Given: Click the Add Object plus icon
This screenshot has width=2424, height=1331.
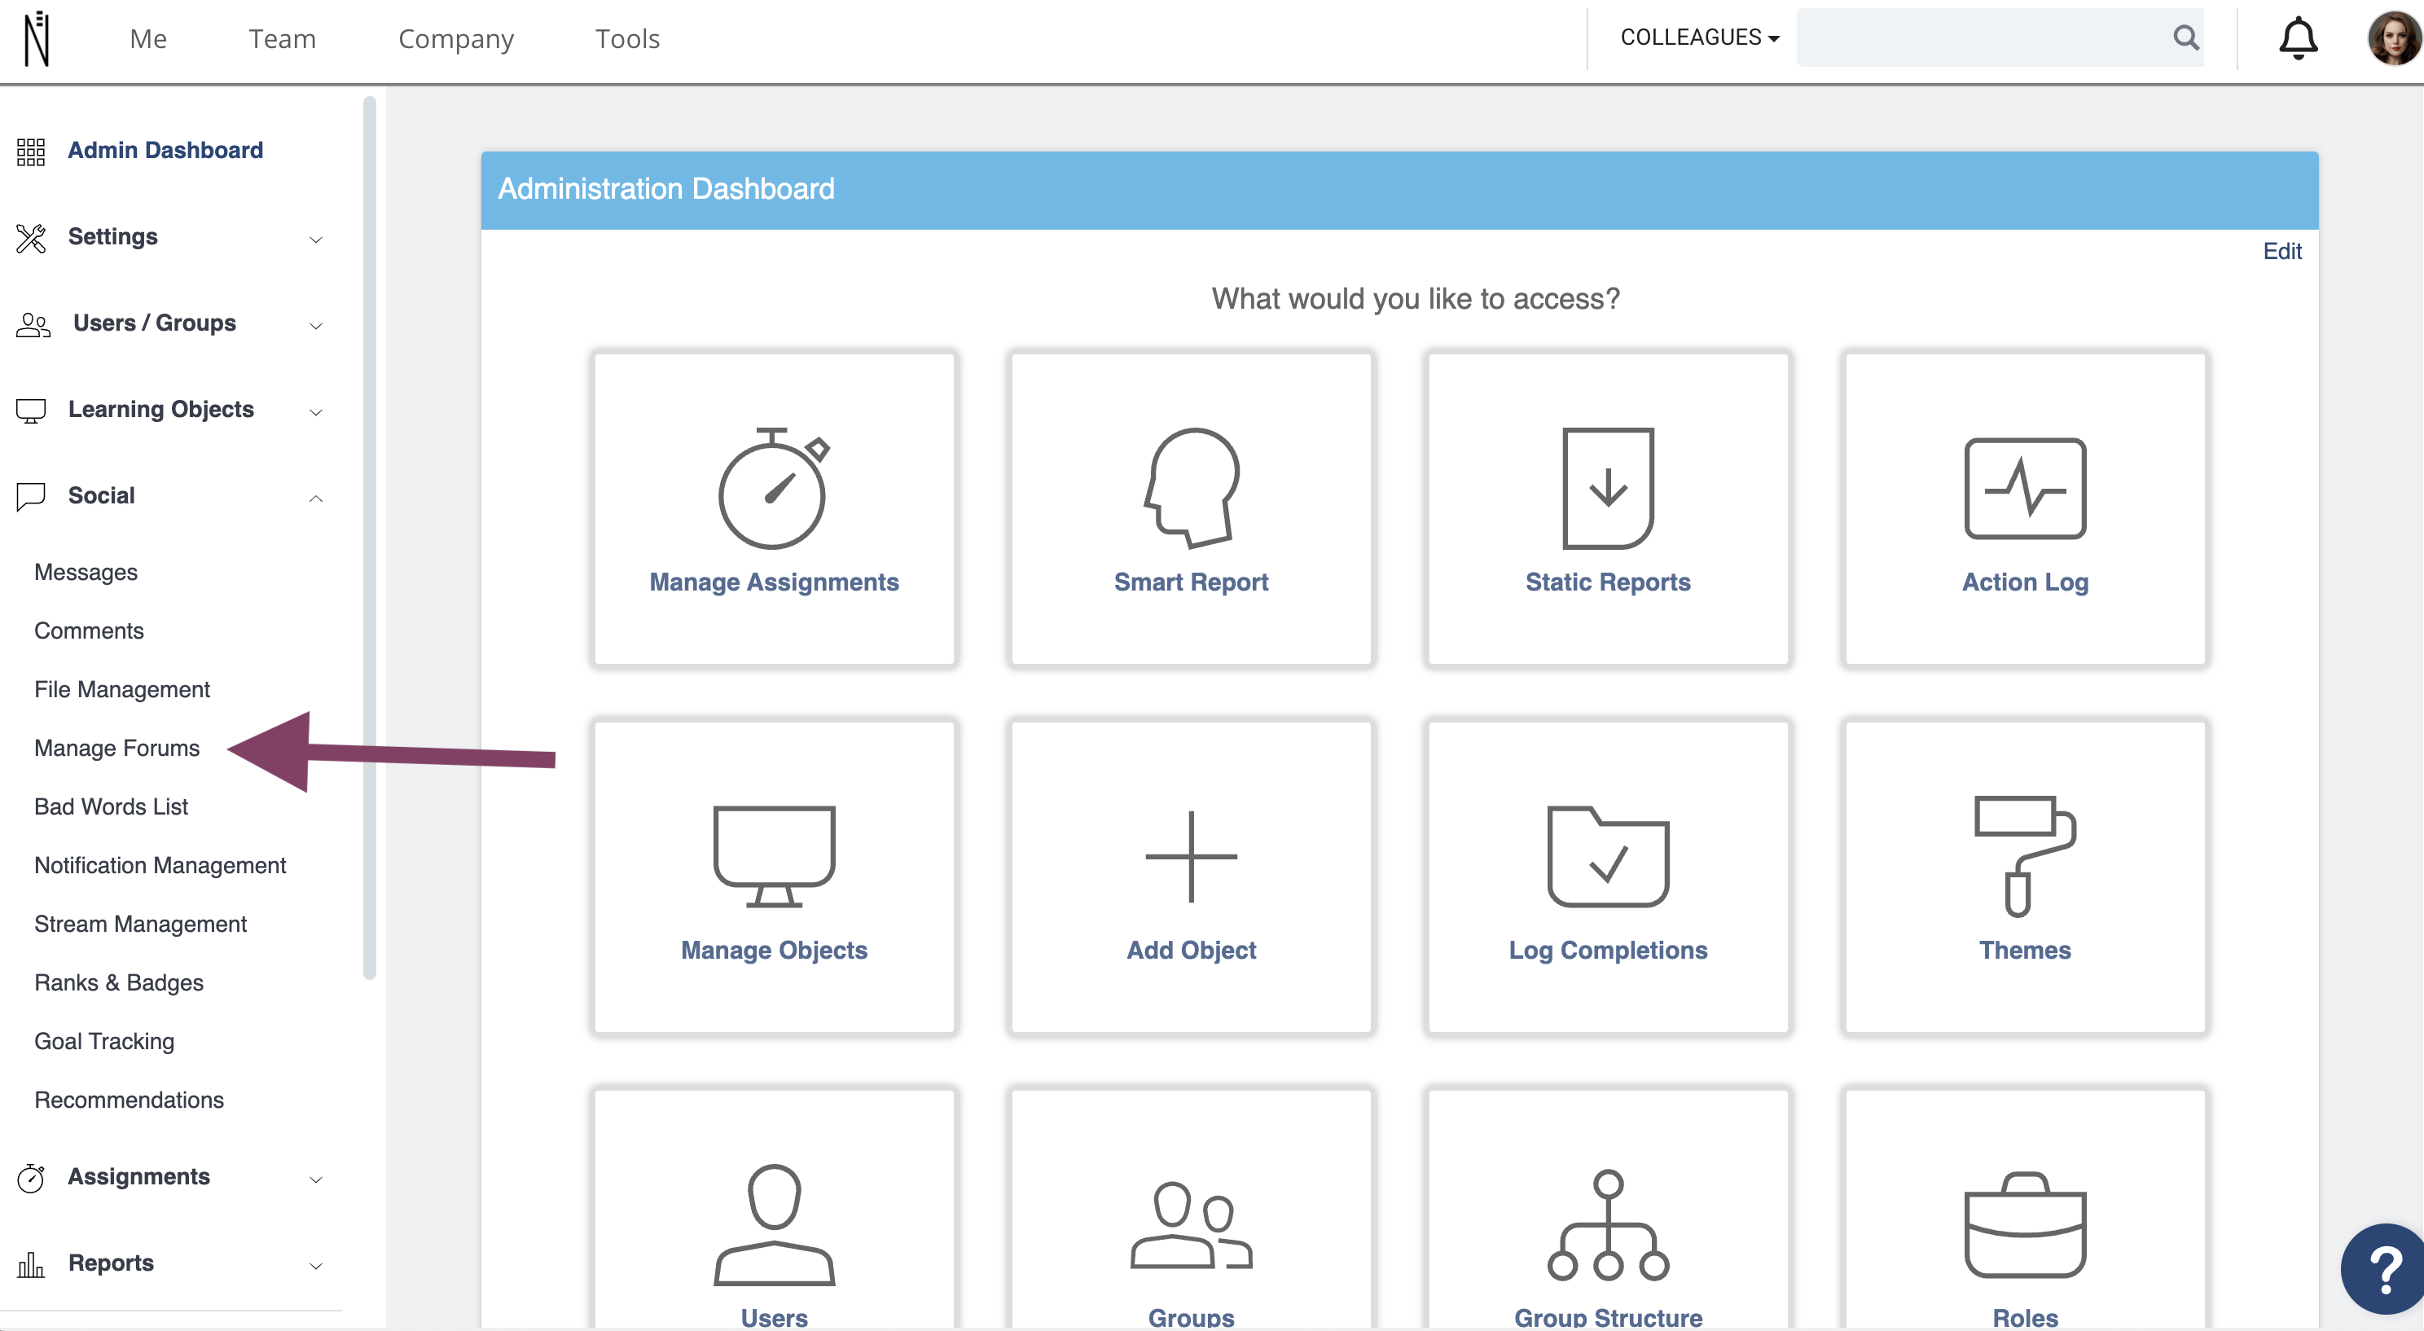Looking at the screenshot, I should 1192,855.
